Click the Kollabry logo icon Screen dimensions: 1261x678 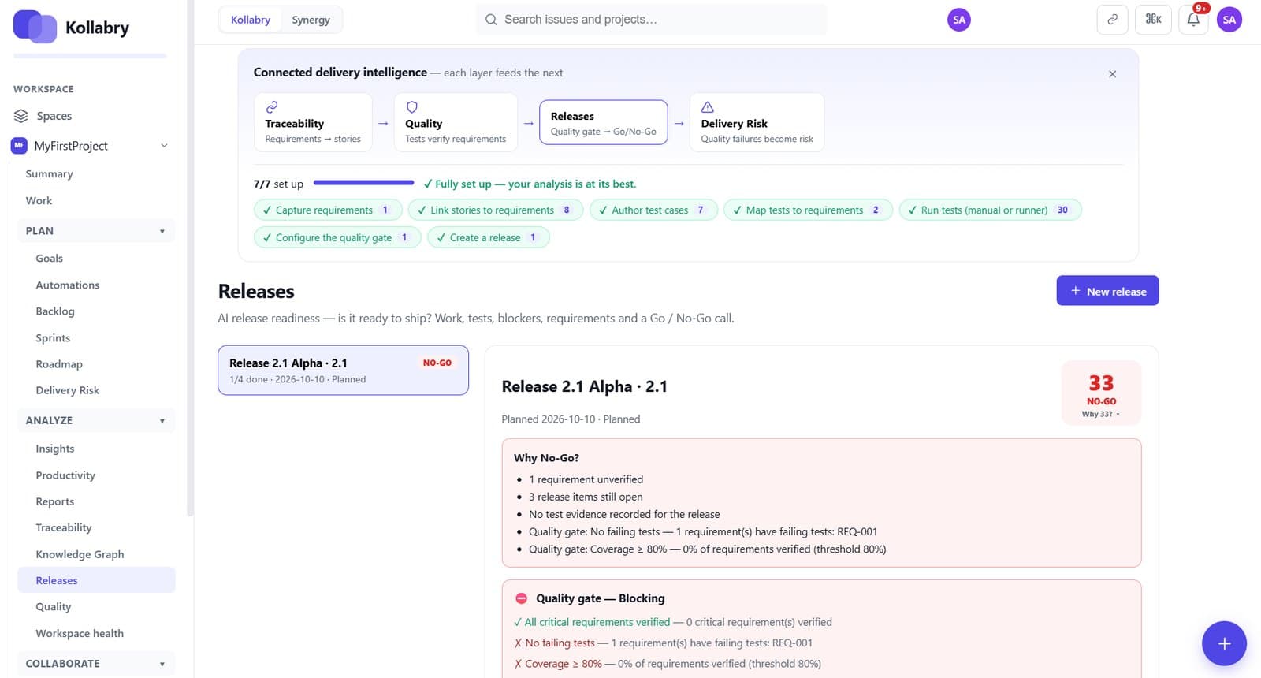(35, 27)
